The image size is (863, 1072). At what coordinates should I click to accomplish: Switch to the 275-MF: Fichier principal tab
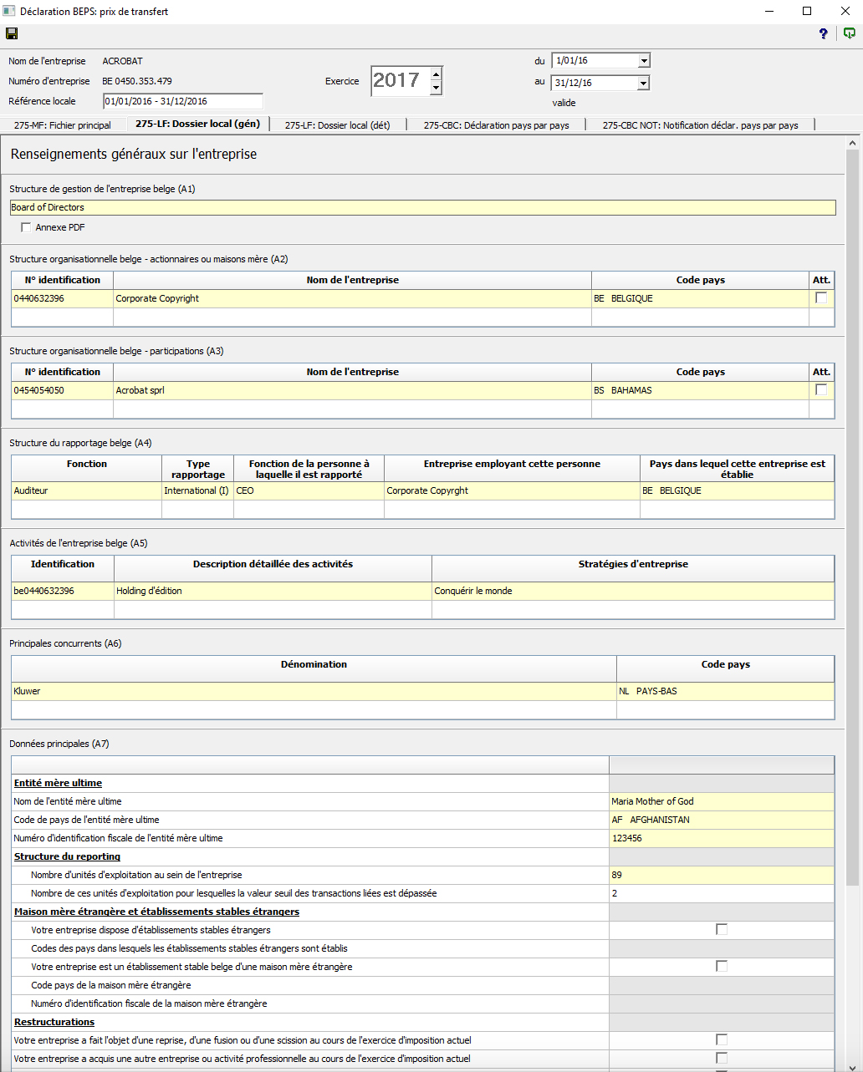pyautogui.click(x=63, y=125)
